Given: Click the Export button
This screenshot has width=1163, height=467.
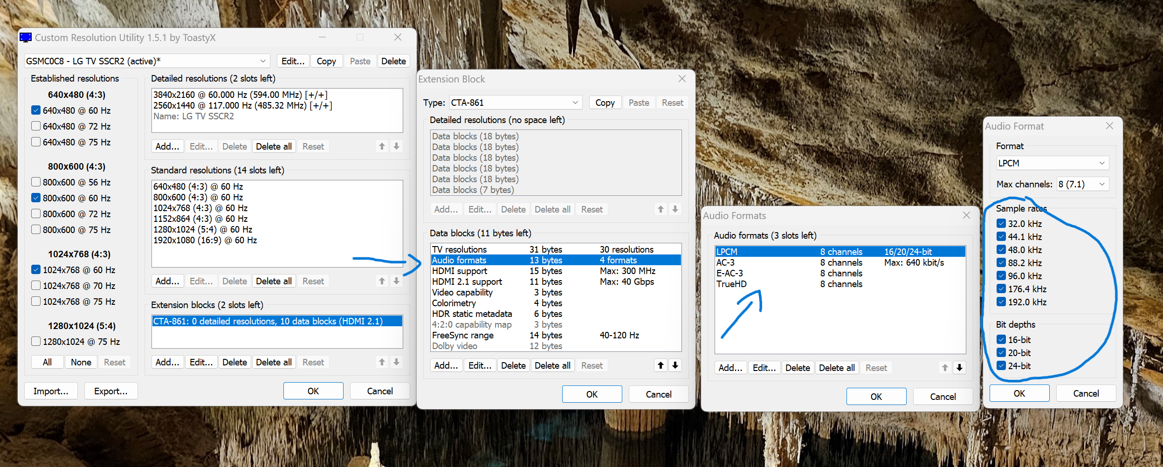Looking at the screenshot, I should 110,391.
